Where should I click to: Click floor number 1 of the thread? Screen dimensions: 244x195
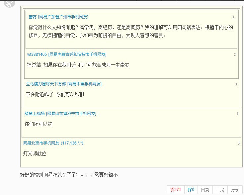[x=233, y=17]
